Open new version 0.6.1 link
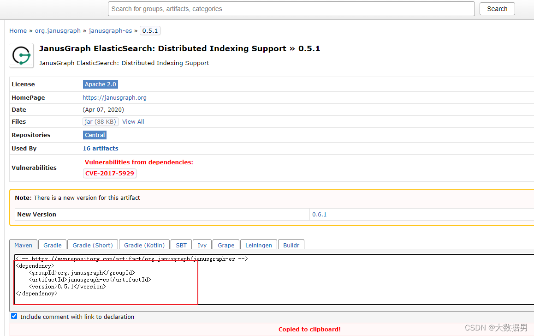 tap(320, 214)
